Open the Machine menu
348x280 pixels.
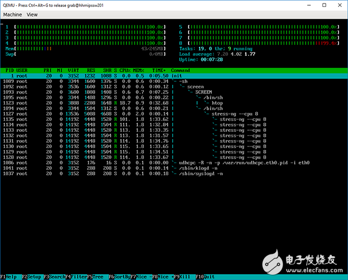click(13, 14)
